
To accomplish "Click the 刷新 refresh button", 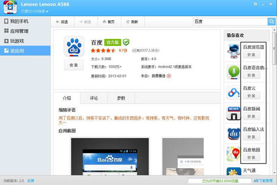I will (x=132, y=22).
